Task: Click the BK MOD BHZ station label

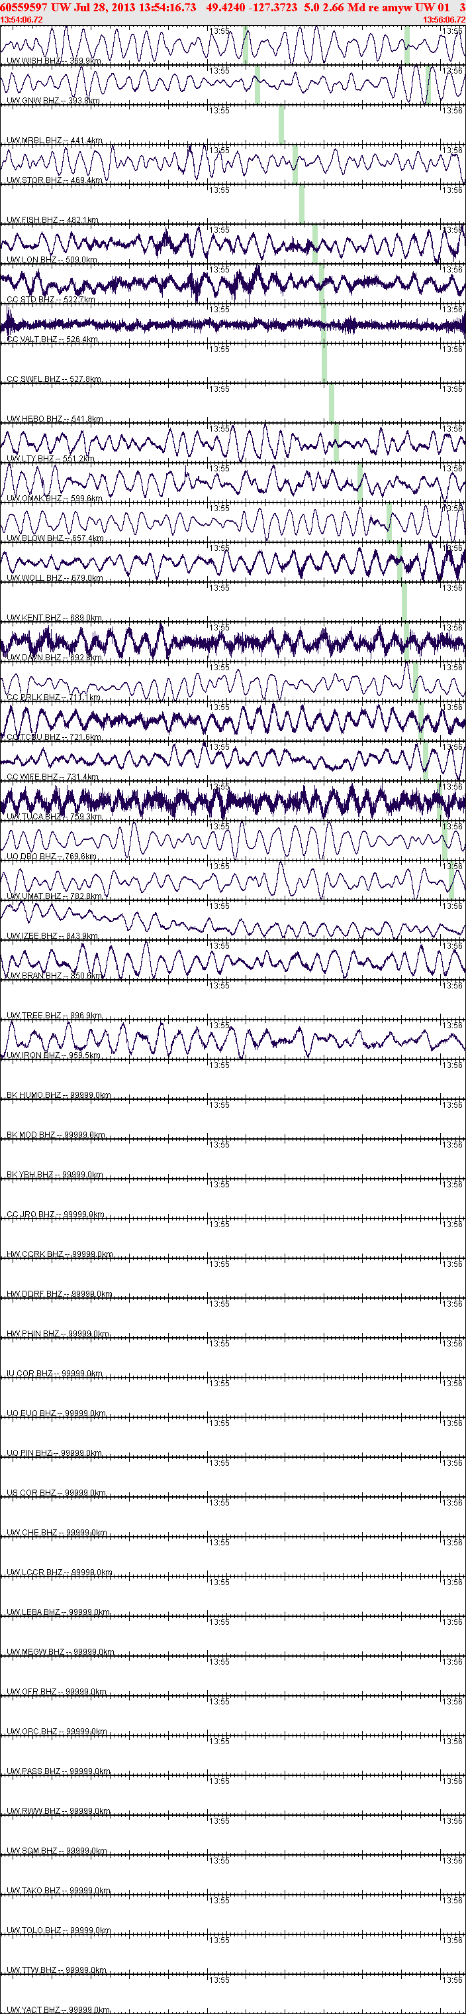Action: click(56, 1136)
